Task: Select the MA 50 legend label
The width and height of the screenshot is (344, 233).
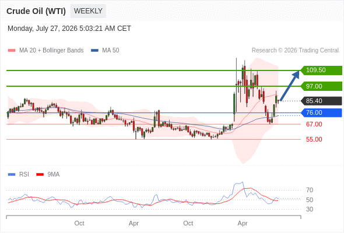Action: point(111,51)
